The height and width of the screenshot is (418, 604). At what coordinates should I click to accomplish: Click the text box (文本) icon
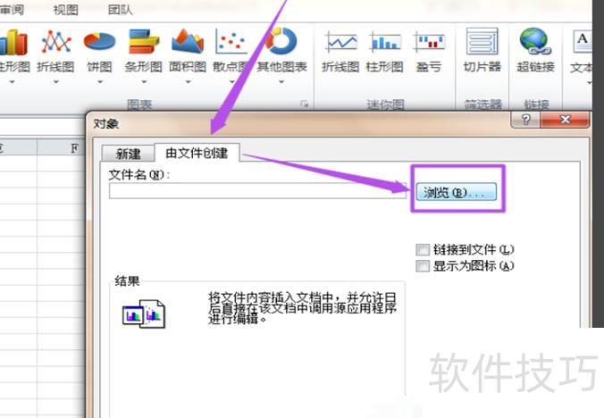click(x=583, y=42)
